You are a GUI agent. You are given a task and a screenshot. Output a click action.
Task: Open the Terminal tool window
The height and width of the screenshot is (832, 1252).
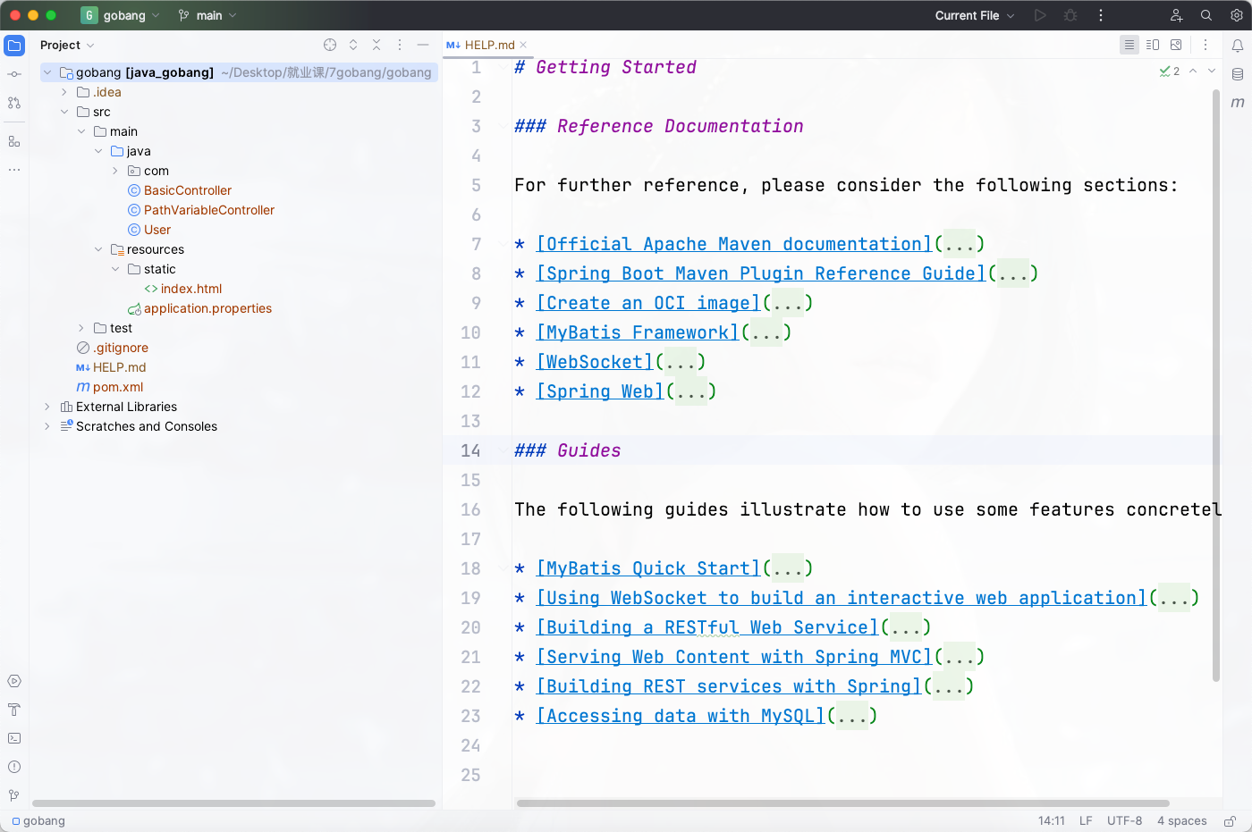(14, 738)
